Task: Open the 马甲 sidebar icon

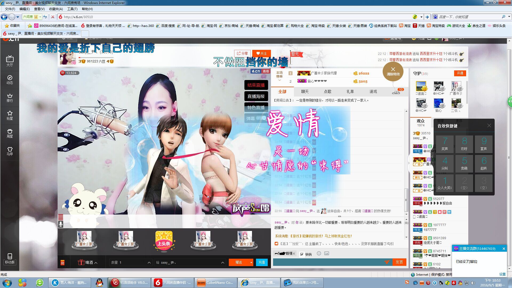Action: pyautogui.click(x=10, y=151)
